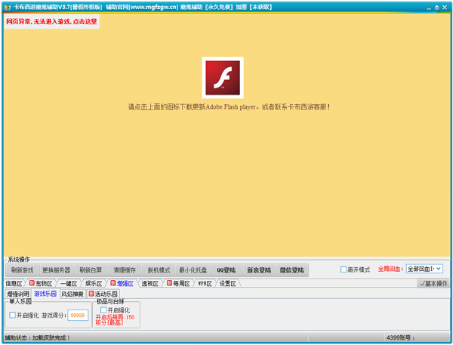Click the red 网页异常 link text
The height and width of the screenshot is (345, 453).
tap(51, 21)
